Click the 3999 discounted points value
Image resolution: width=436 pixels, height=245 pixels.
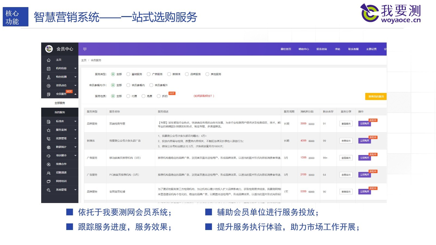tap(303, 123)
